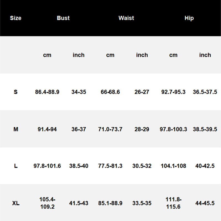Select the L size row label
Screen dimensions: 221x221
[x=16, y=166]
